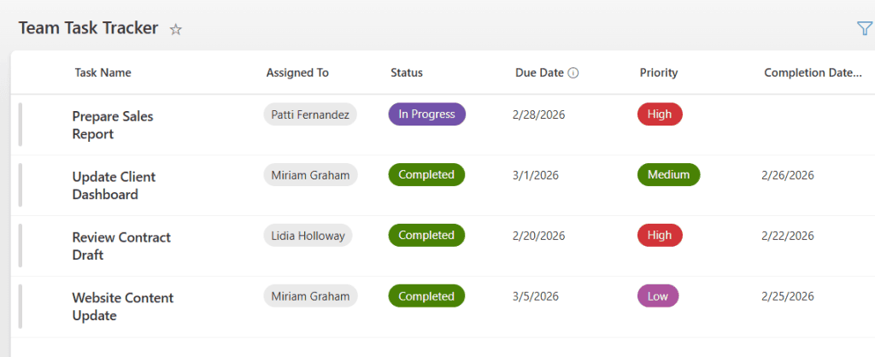Select the Prepare Sales Report row handle

21,125
